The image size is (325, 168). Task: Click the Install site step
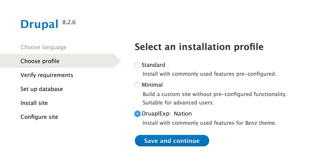(x=34, y=103)
